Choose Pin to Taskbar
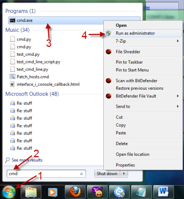The image size is (184, 199). (129, 62)
